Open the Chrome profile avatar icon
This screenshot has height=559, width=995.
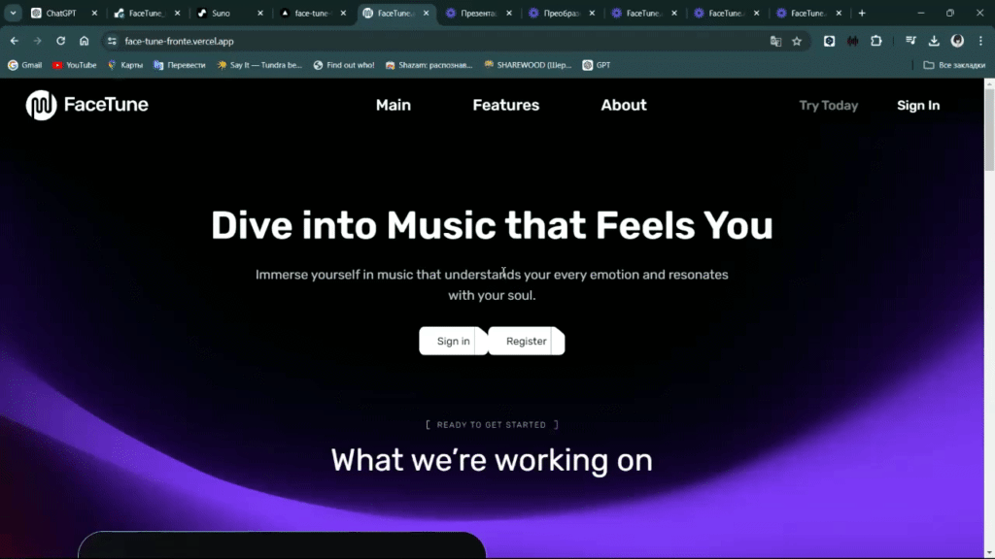pyautogui.click(x=959, y=41)
